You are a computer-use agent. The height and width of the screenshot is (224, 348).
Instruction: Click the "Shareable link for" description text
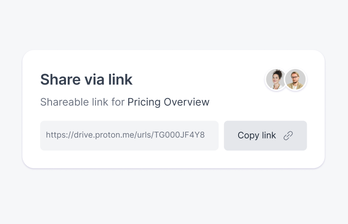click(83, 102)
